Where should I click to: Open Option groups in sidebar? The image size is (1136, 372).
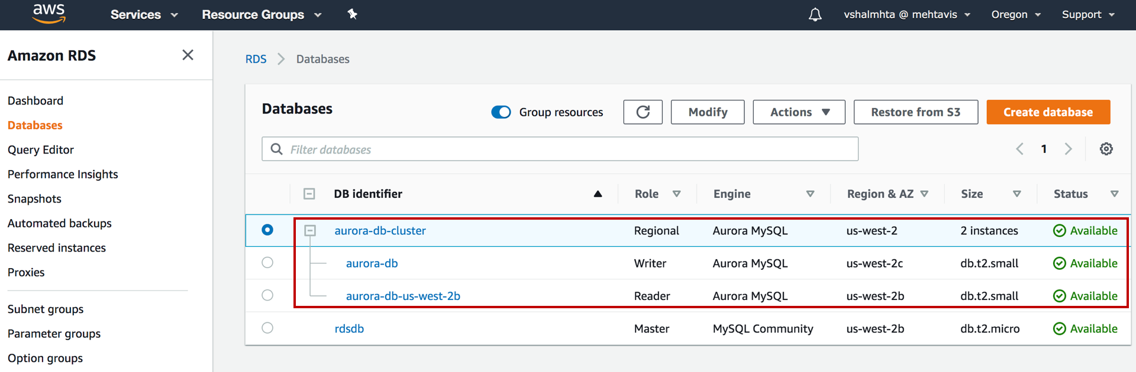click(x=45, y=358)
